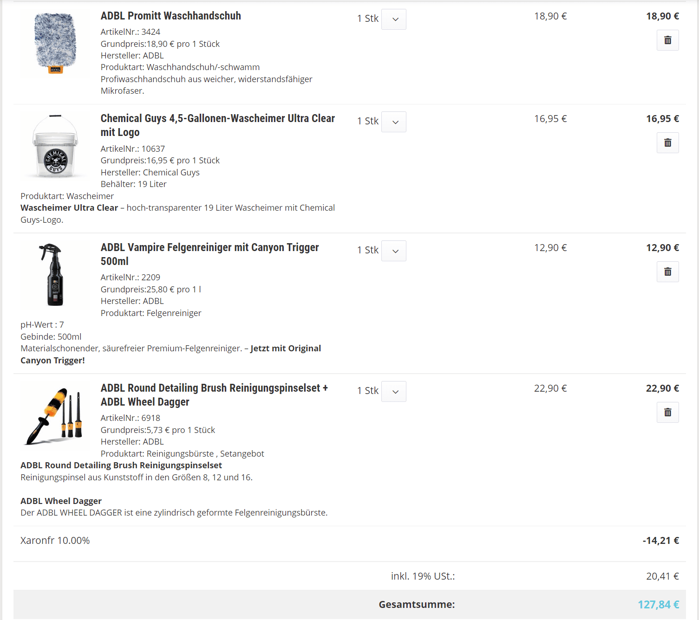Viewport: 699px width, 620px height.
Task: Click the bold 22,90 € total price
Action: click(x=662, y=388)
